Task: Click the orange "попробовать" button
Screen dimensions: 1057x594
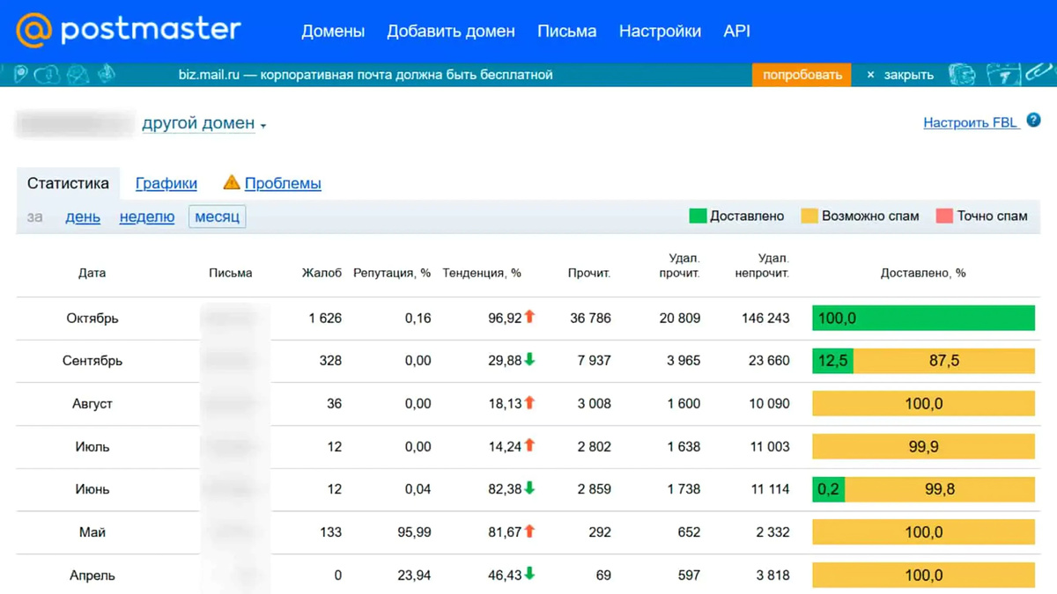Action: pyautogui.click(x=802, y=75)
